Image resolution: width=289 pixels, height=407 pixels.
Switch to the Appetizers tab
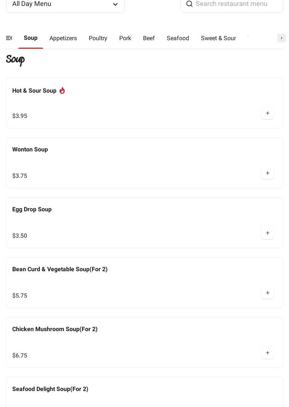(63, 38)
